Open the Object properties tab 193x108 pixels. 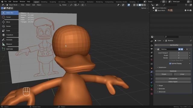(152, 68)
